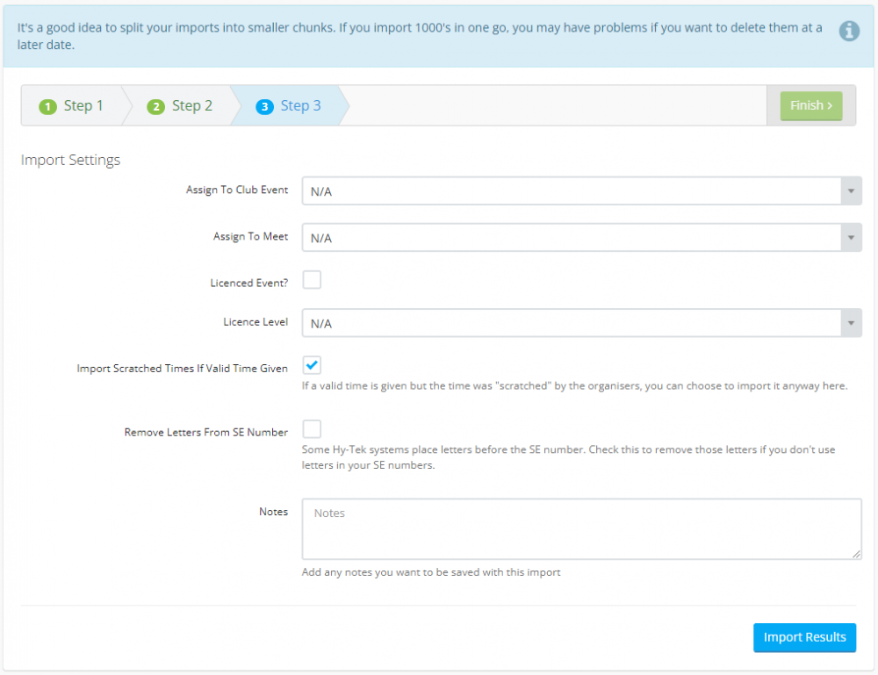Click the Licence Level dropdown arrow

click(x=850, y=323)
